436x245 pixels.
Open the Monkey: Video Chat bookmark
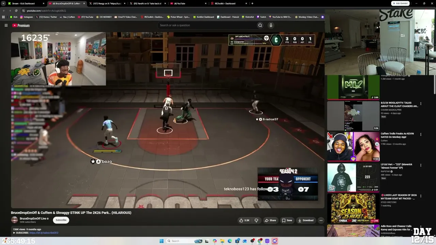coord(307,17)
